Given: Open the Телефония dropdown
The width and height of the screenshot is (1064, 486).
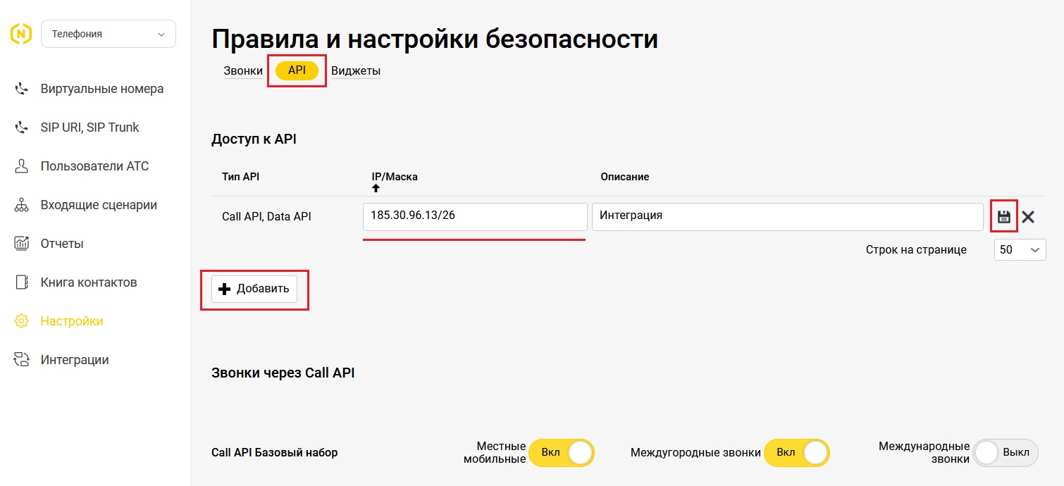Looking at the screenshot, I should (109, 34).
